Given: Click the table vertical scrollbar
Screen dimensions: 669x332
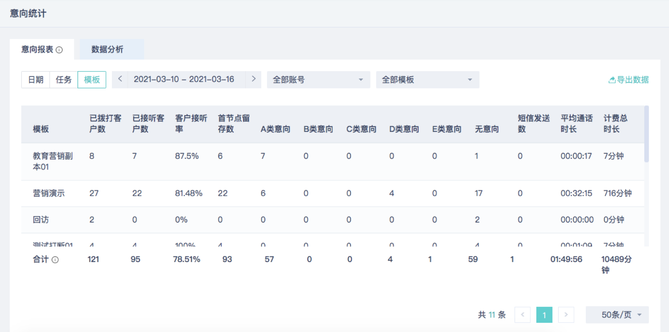Looking at the screenshot, I should (647, 134).
